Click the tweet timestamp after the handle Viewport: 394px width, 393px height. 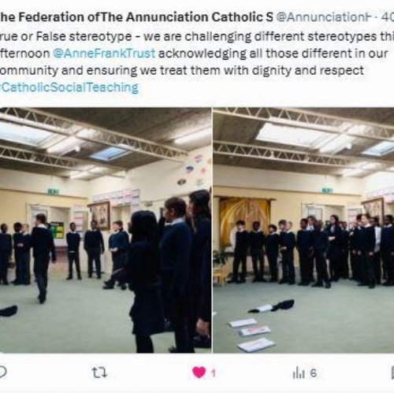tap(388, 17)
